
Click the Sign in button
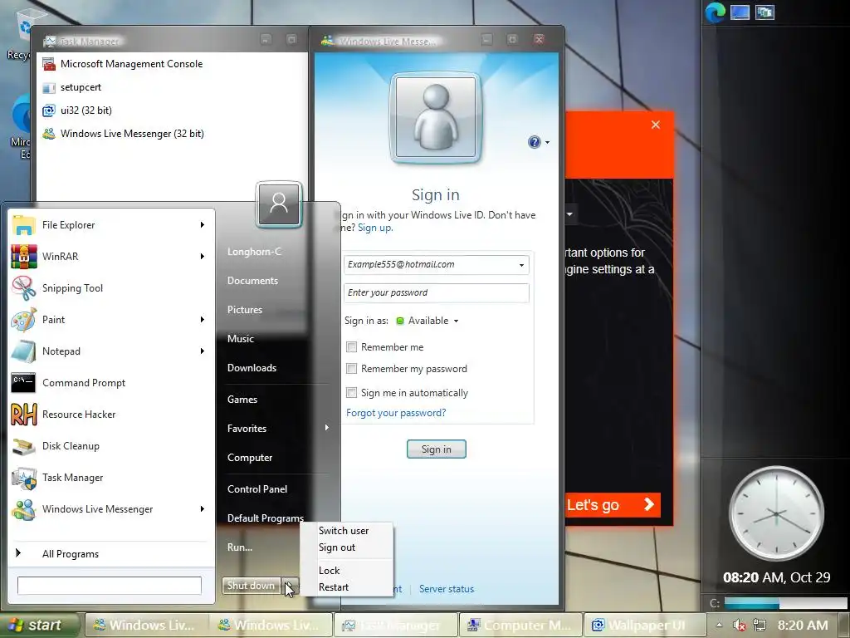(437, 449)
